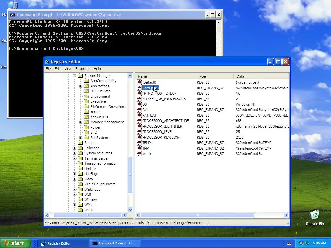331x248 pixels.
Task: Expand the Memory Management key
Action: point(80,122)
